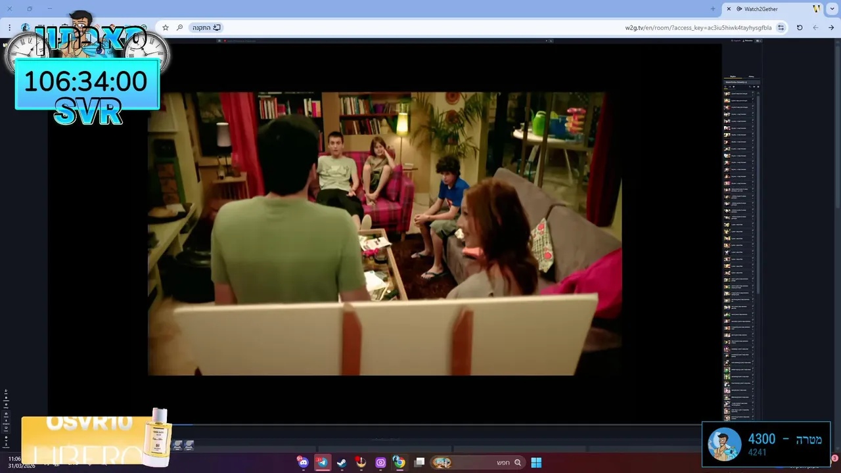Open Task View on the taskbar

419,462
